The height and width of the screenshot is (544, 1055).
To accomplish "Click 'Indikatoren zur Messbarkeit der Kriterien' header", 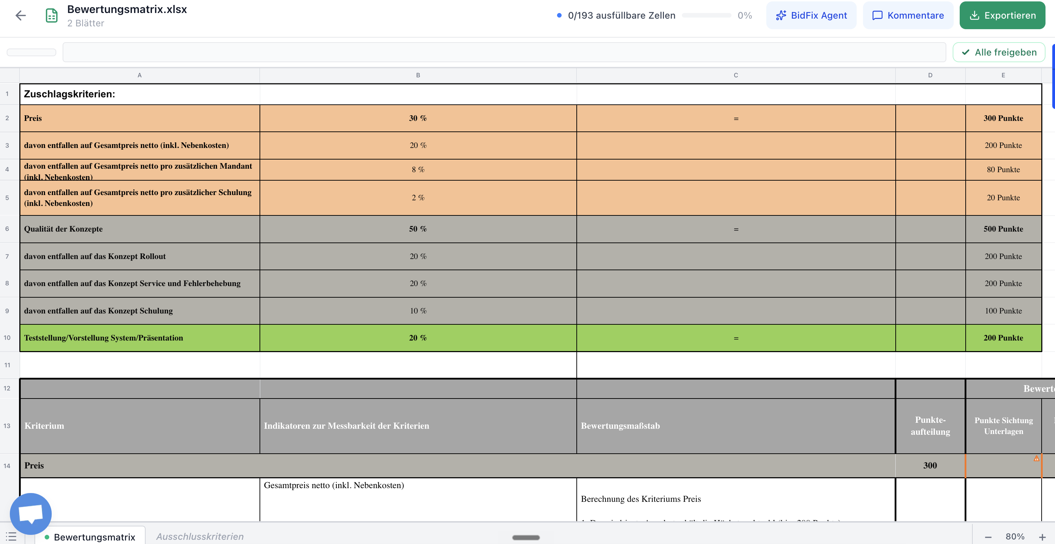I will pos(418,426).
